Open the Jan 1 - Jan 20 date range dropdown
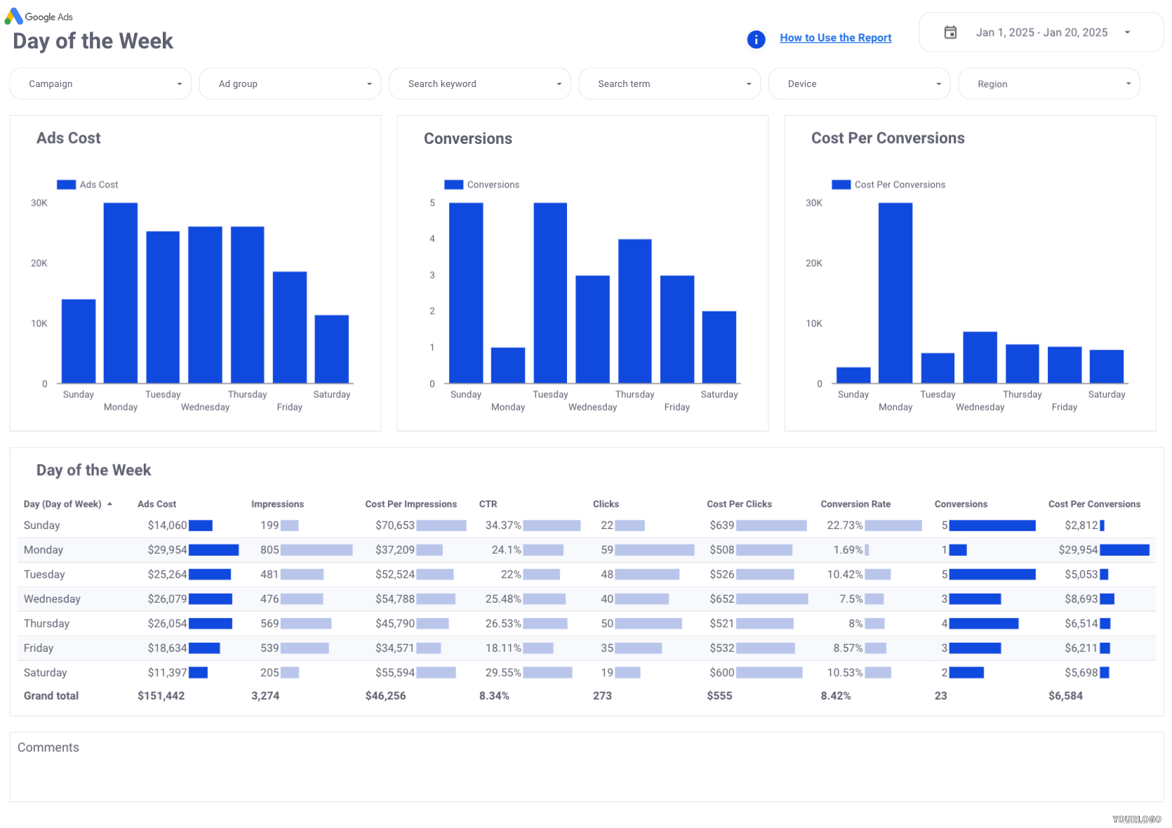 (x=1041, y=32)
